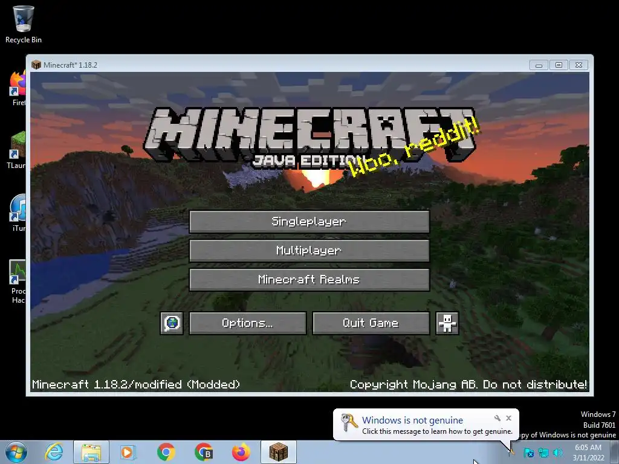Click the network tray icon
This screenshot has width=619, height=464.
tap(543, 453)
